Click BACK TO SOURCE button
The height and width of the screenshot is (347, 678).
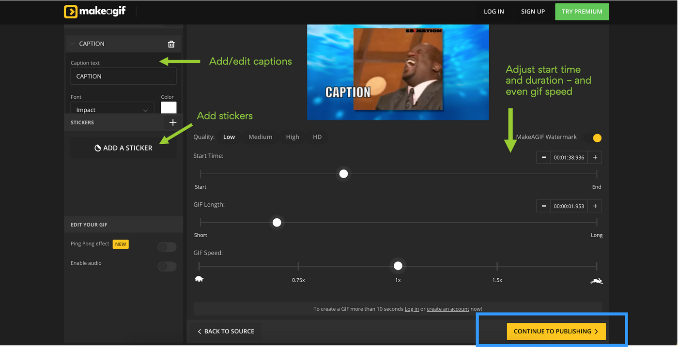tap(226, 332)
